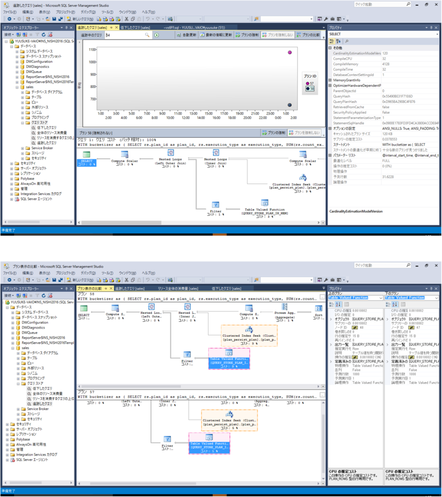
Task: Select the Filter operator in the top window plan
Action: tap(215, 208)
